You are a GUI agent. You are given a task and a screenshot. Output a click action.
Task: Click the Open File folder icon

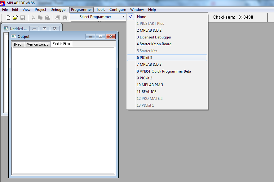15,18
